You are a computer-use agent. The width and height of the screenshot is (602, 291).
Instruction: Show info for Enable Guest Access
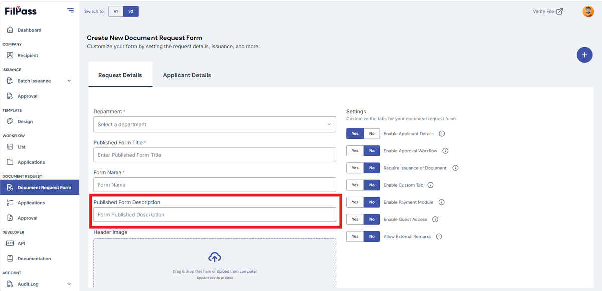435,219
